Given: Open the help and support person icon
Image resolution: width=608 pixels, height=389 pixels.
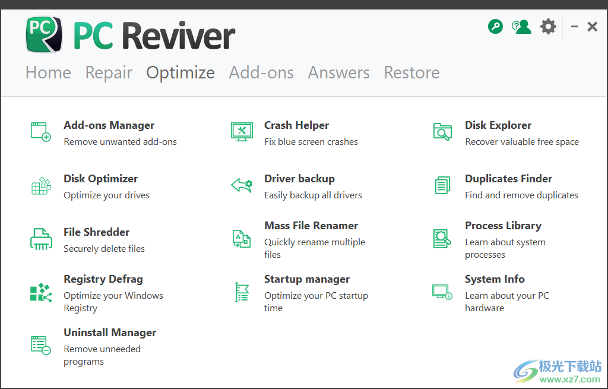Looking at the screenshot, I should (521, 27).
